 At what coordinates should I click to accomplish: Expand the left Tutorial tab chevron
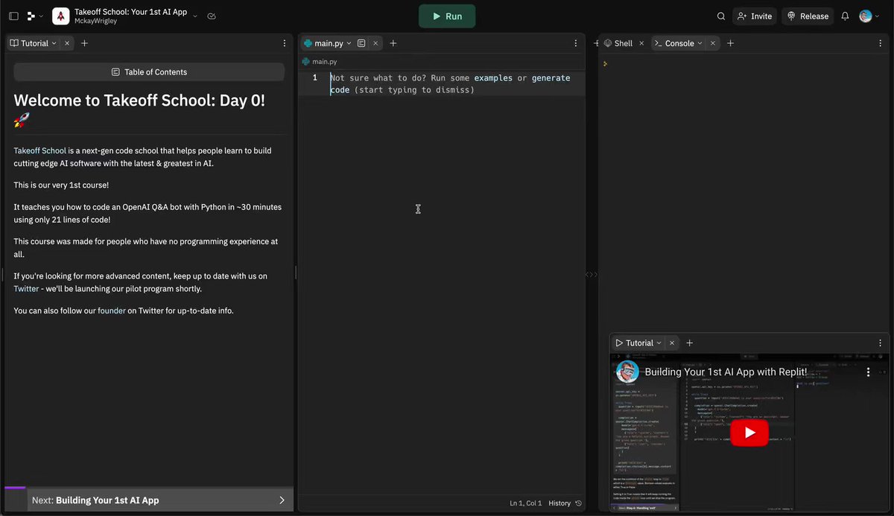click(54, 43)
